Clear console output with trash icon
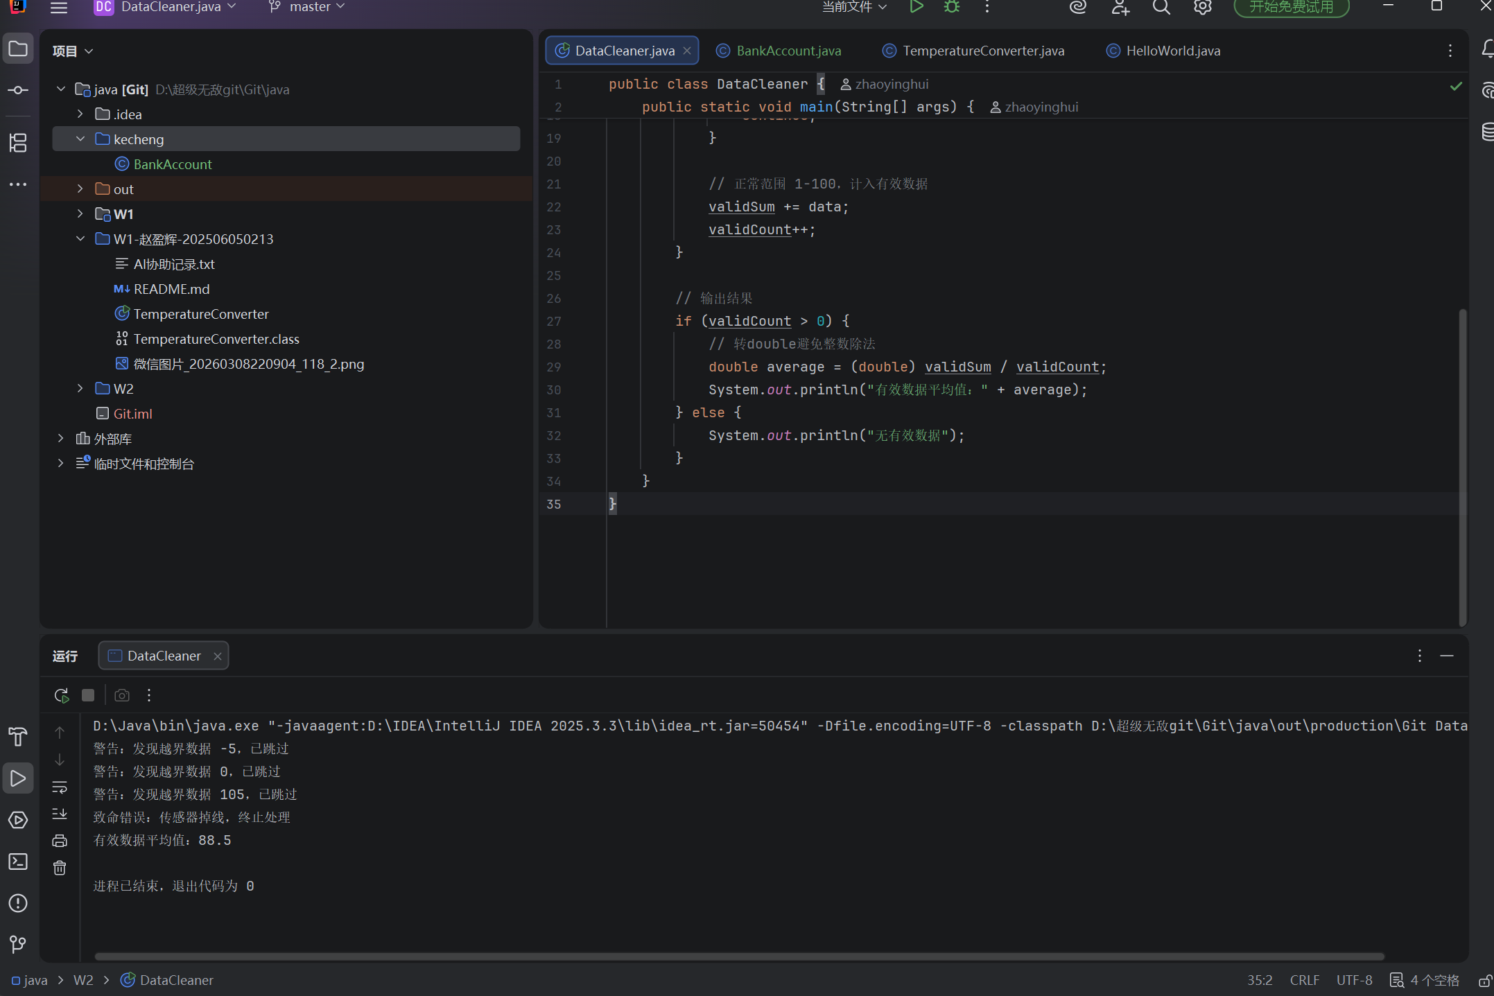 (60, 868)
